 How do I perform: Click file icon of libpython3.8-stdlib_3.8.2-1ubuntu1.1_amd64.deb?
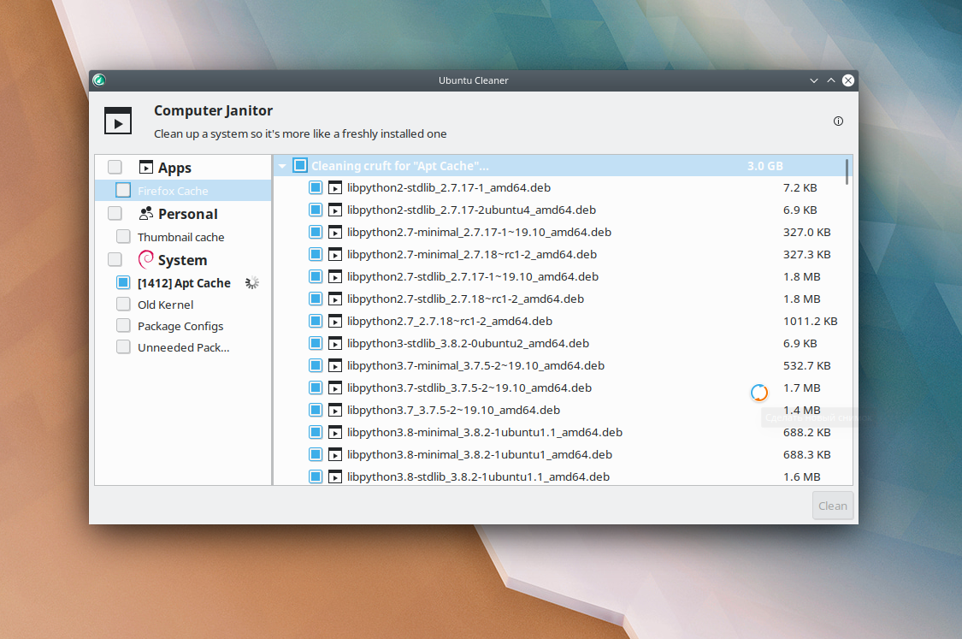[x=335, y=477]
